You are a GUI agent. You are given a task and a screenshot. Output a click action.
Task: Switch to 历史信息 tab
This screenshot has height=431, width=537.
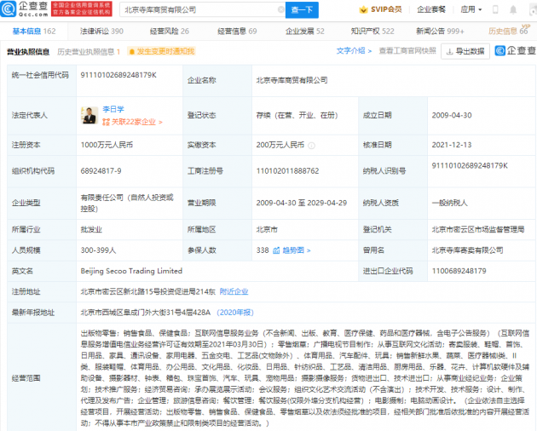click(508, 32)
